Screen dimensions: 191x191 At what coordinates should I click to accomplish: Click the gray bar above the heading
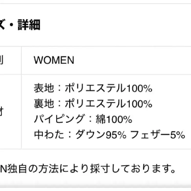point(95,2)
